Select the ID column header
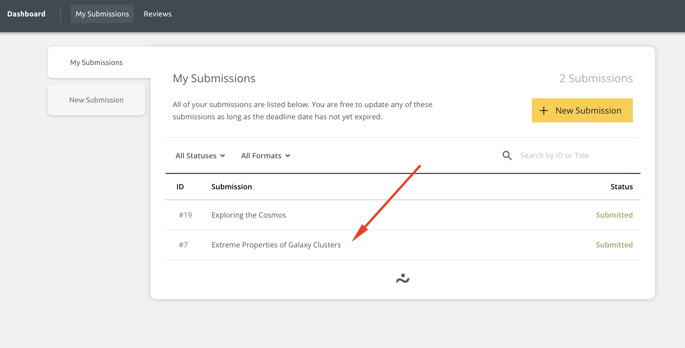The image size is (685, 348). (180, 187)
